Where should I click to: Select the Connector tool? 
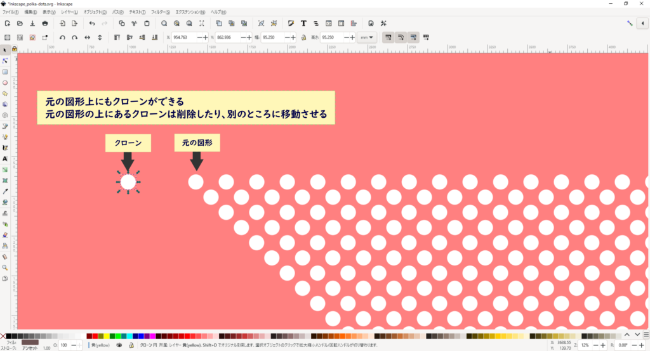(5, 246)
